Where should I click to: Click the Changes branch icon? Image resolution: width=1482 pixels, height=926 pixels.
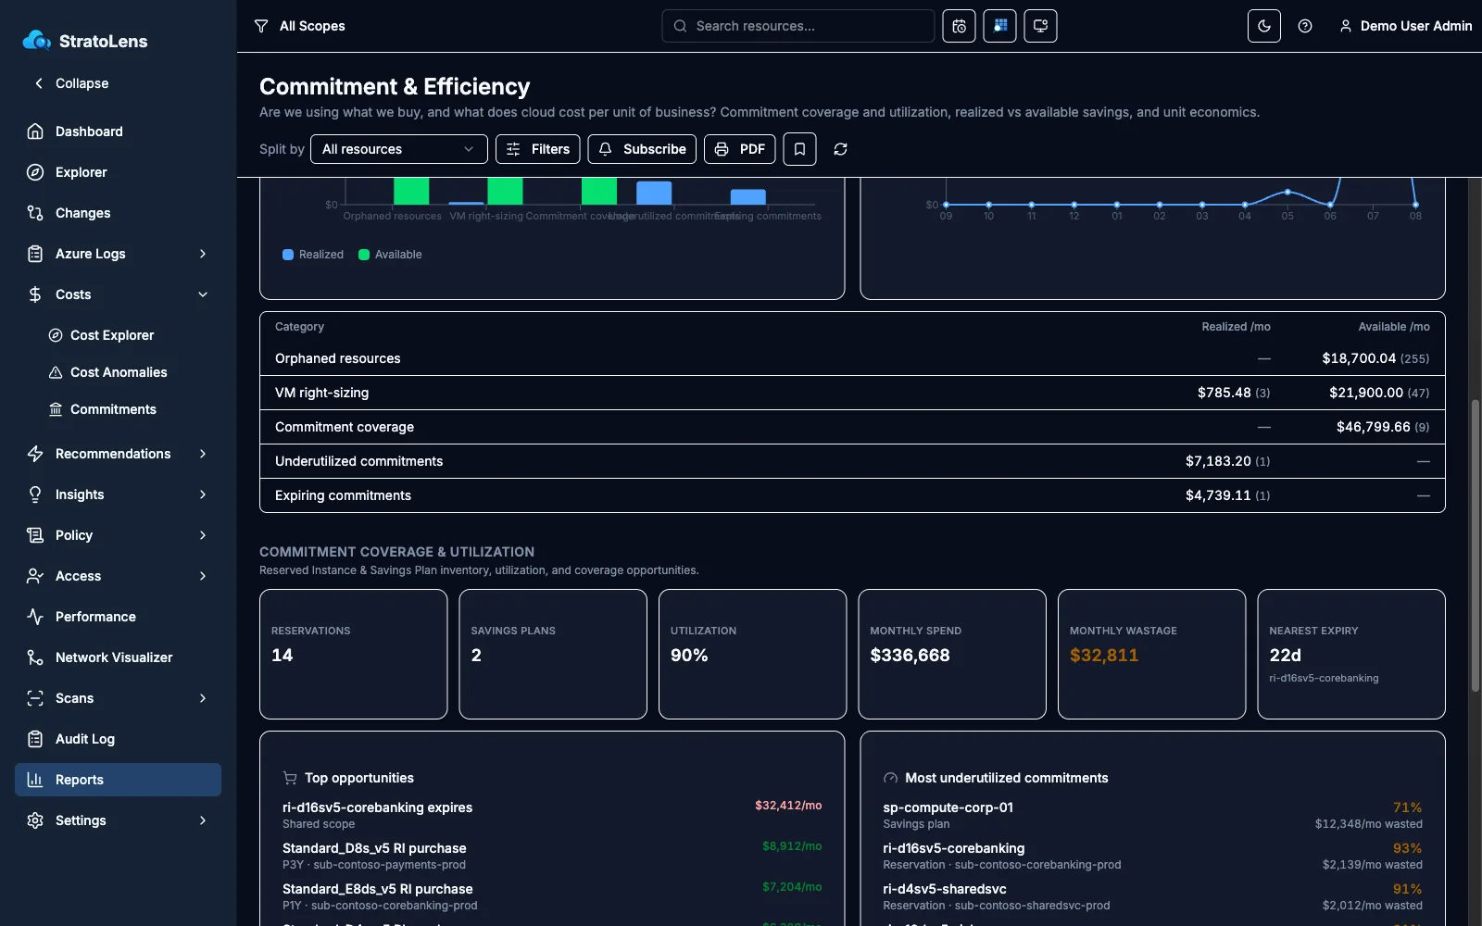pyautogui.click(x=35, y=213)
